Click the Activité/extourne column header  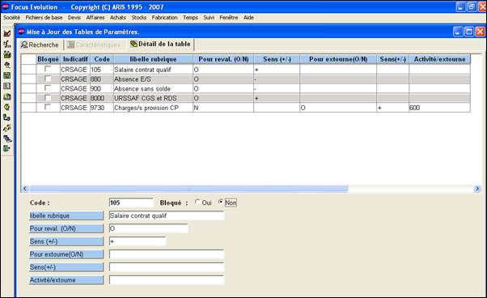click(439, 59)
